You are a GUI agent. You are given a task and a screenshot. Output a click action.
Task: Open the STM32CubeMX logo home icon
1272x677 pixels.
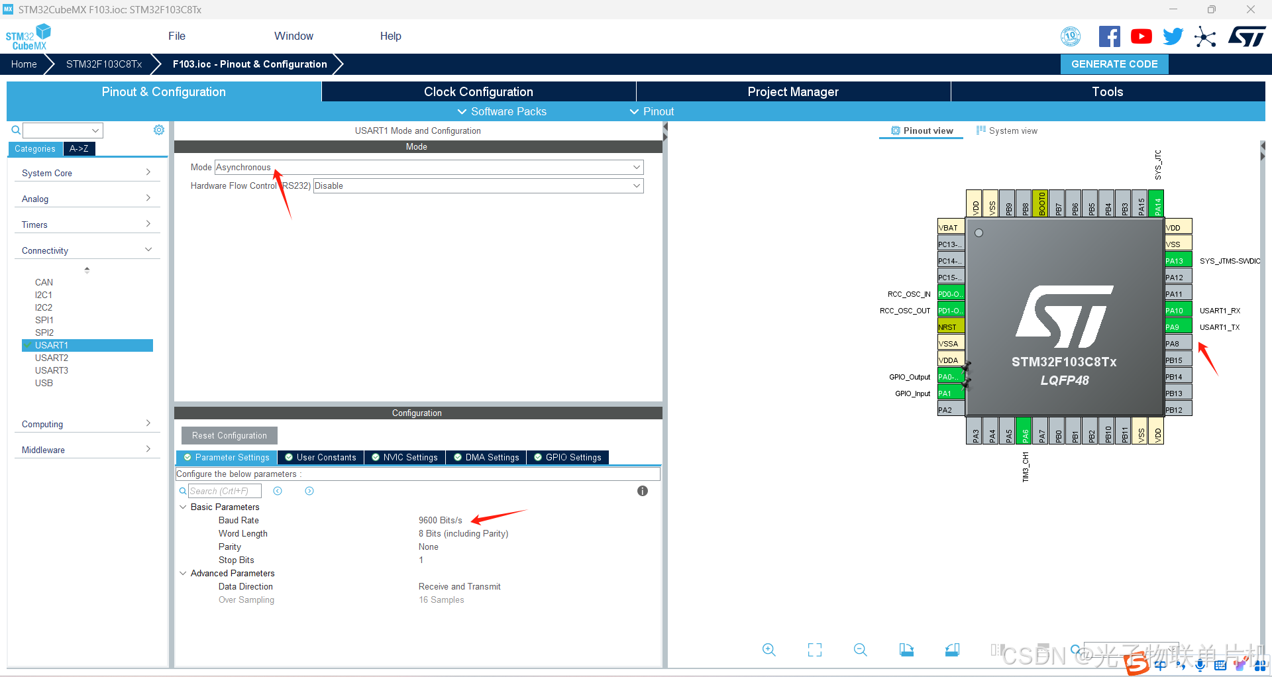28,37
